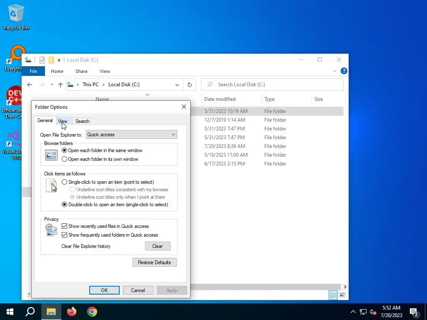The width and height of the screenshot is (427, 320).
Task: Click the Properties quick access toolbar icon
Action: [42, 60]
